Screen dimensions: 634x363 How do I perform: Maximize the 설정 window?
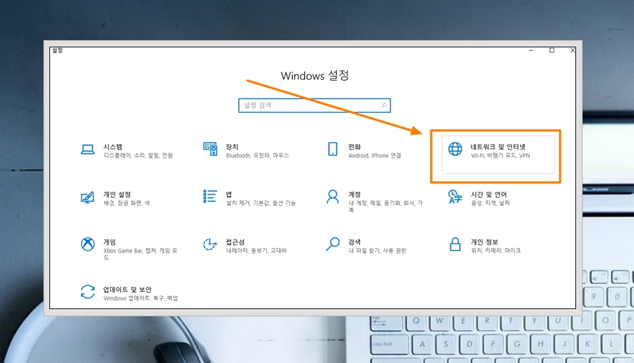point(552,51)
